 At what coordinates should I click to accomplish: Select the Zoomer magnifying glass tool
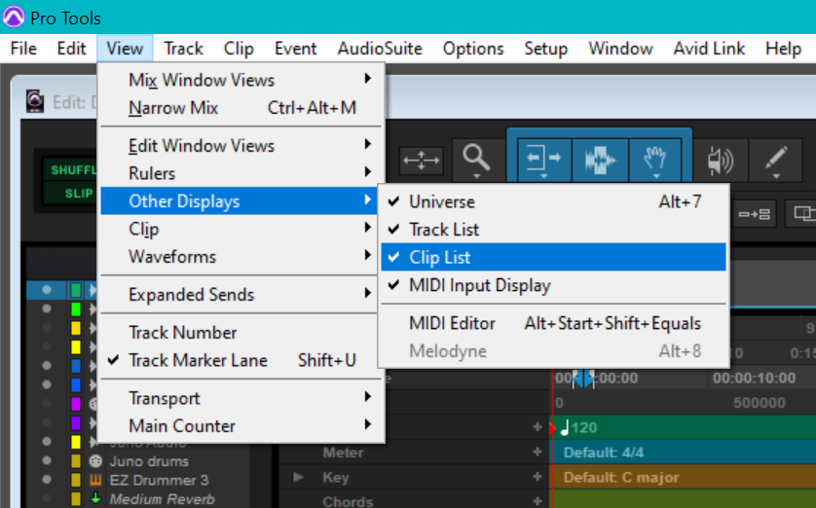click(x=475, y=158)
